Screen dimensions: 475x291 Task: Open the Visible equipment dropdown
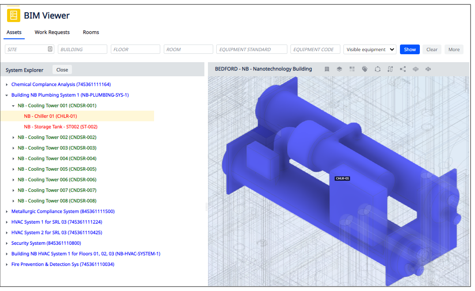370,49
